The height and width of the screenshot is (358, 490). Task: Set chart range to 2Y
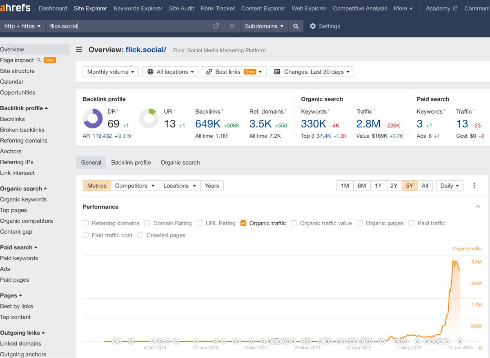click(394, 186)
